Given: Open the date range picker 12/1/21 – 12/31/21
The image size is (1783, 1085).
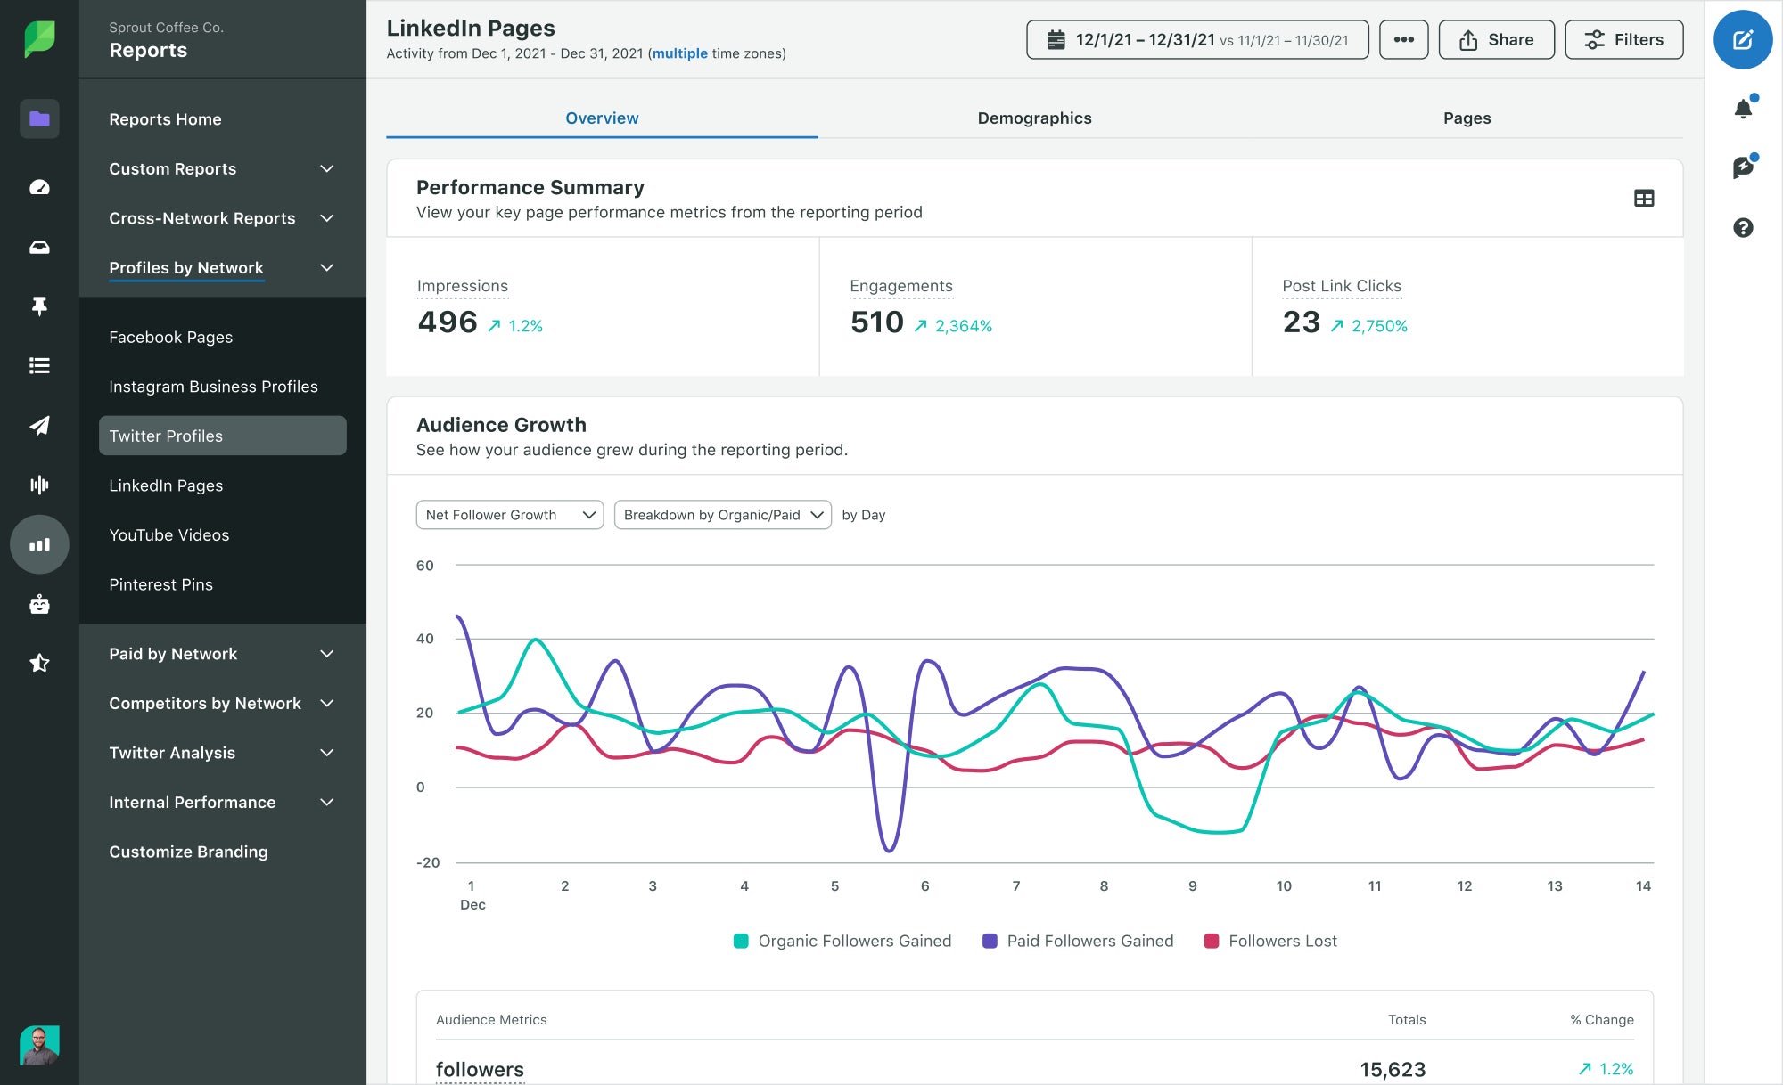Looking at the screenshot, I should click(1196, 39).
